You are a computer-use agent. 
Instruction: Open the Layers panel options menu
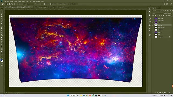click(172, 8)
